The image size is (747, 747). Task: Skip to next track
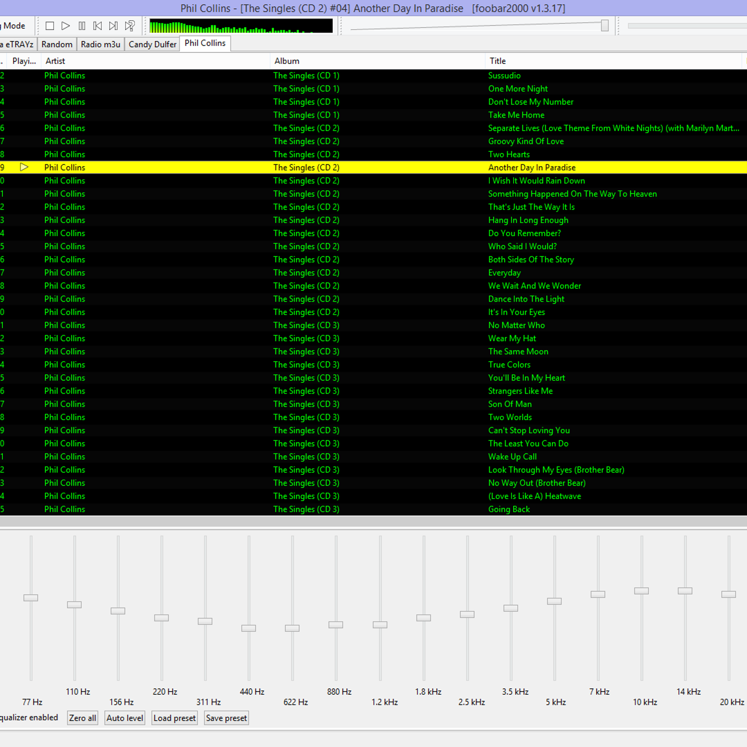(113, 26)
